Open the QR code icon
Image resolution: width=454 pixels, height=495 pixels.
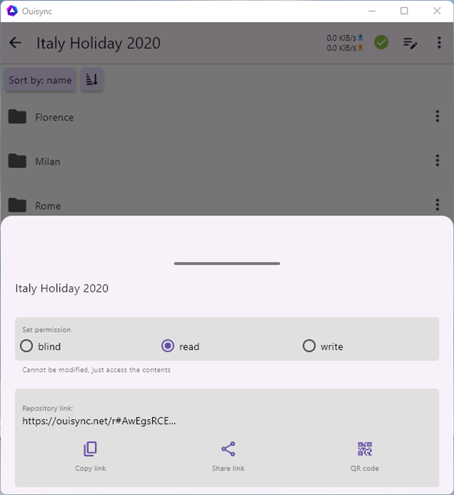point(365,449)
